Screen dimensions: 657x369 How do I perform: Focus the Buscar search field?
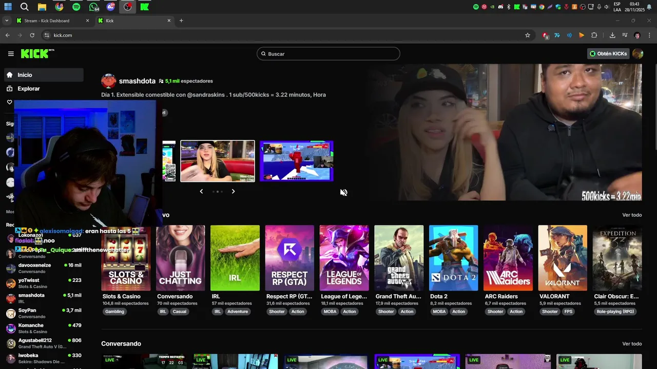[x=328, y=54]
